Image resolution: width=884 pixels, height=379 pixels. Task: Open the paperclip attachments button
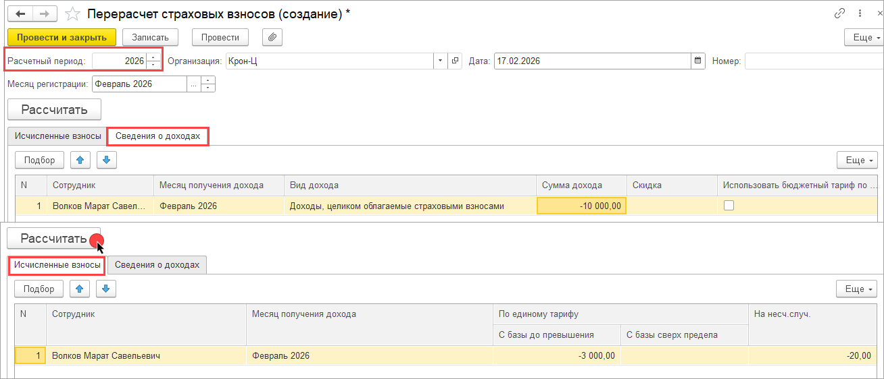[271, 37]
